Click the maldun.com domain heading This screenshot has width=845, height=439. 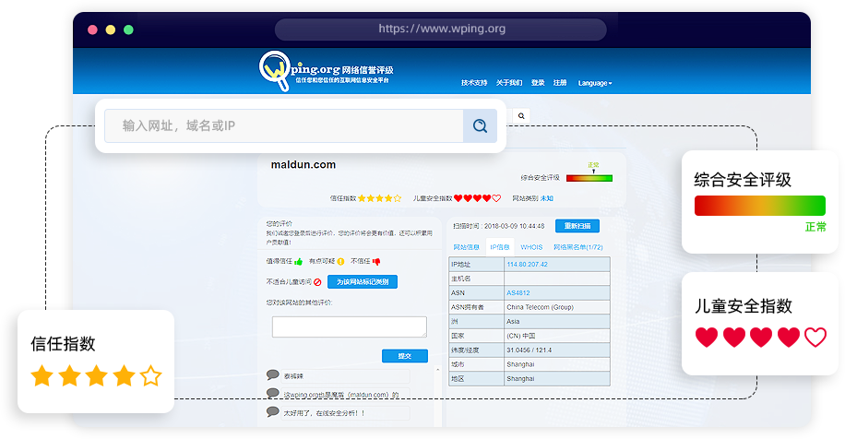pos(303,165)
